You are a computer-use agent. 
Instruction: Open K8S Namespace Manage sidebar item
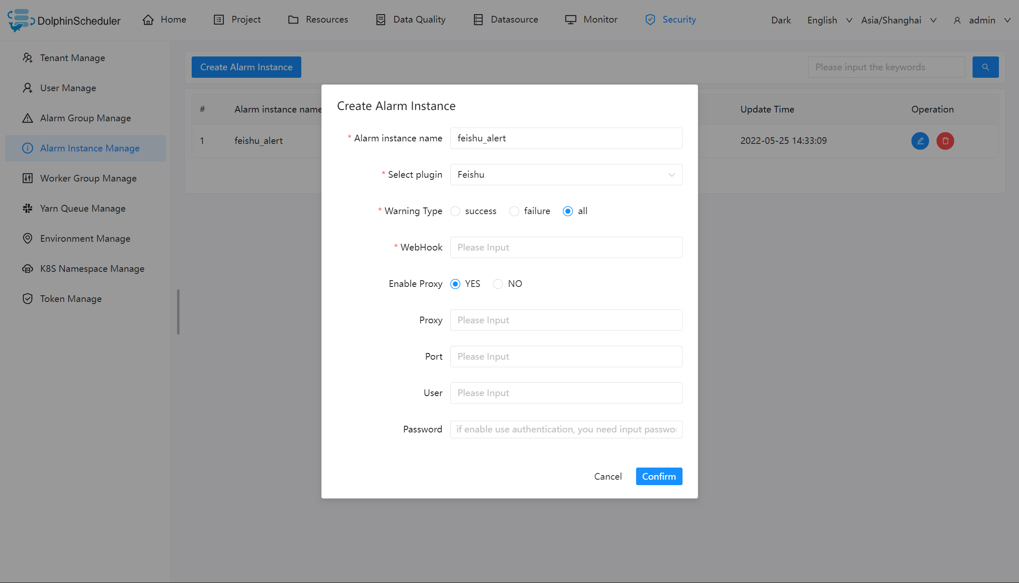click(x=92, y=268)
